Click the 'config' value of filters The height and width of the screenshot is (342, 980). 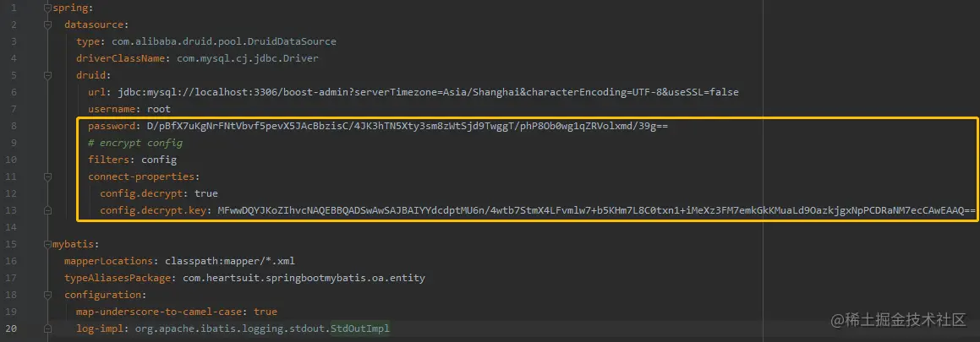pos(159,160)
